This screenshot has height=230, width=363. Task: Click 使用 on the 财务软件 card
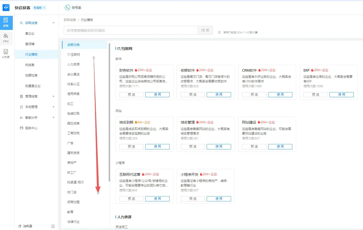coord(157,95)
